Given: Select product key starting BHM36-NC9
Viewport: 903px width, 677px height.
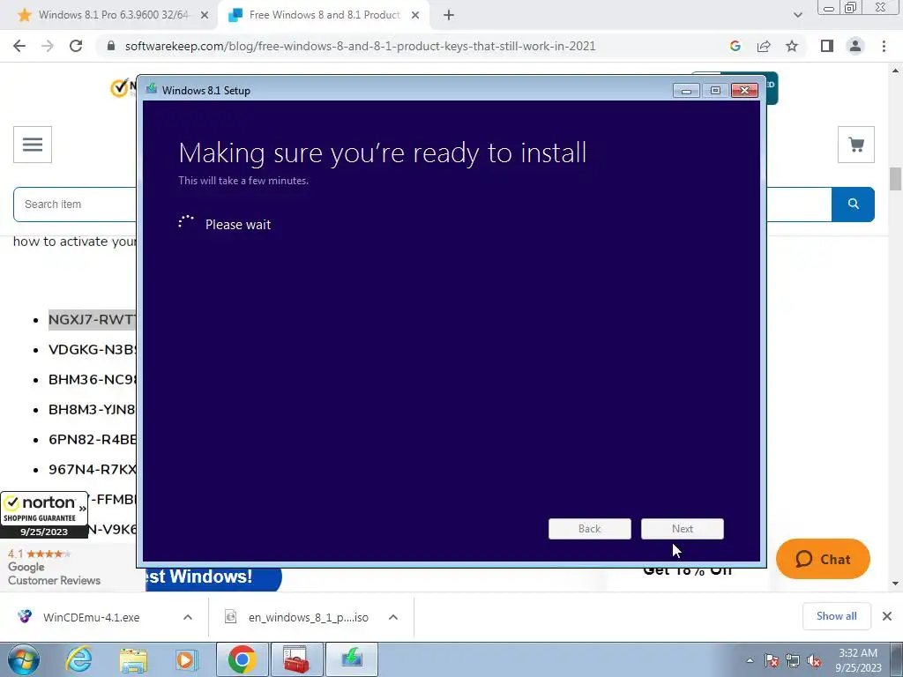Looking at the screenshot, I should (92, 379).
